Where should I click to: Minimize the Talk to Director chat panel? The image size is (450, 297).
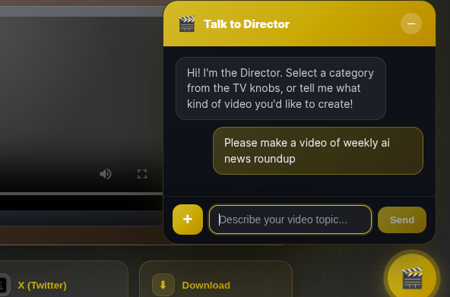click(411, 24)
